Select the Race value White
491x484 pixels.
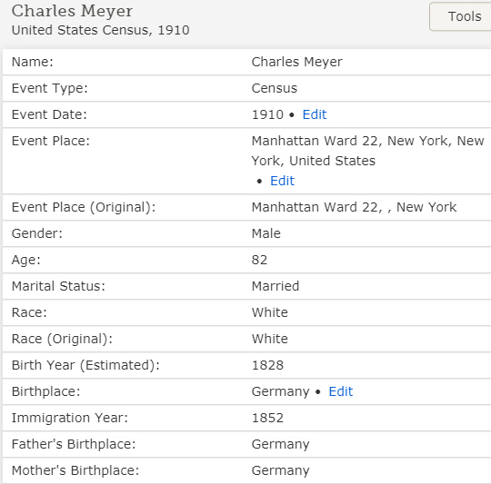click(270, 312)
